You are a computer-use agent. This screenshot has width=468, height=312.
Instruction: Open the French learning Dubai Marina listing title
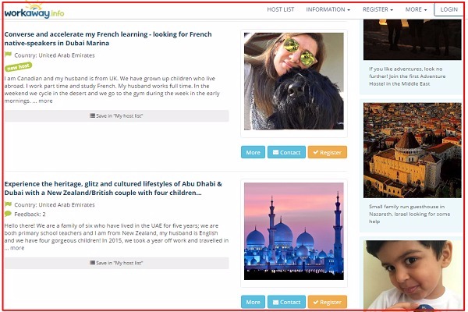[108, 38]
